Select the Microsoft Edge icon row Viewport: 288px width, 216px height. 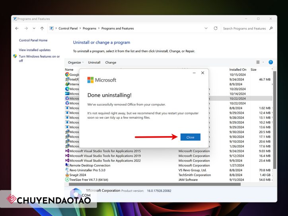pos(67,89)
